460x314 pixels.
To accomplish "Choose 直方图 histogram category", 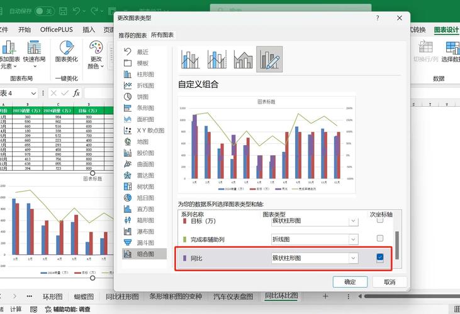I will click(143, 209).
